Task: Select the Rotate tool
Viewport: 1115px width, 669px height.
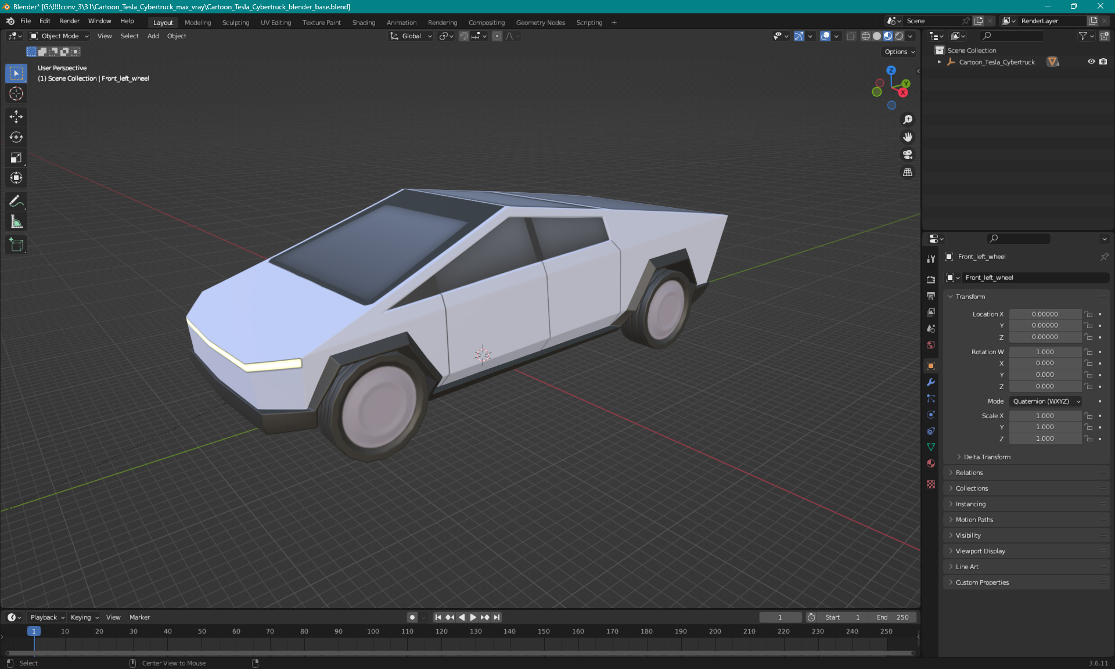Action: pos(16,137)
